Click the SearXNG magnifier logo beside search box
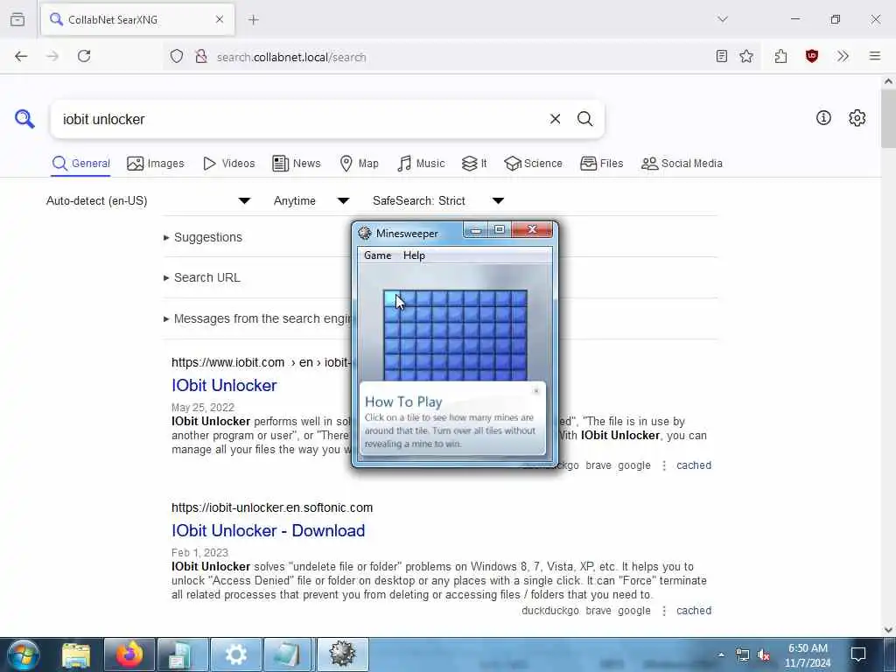This screenshot has height=672, width=896. click(24, 119)
